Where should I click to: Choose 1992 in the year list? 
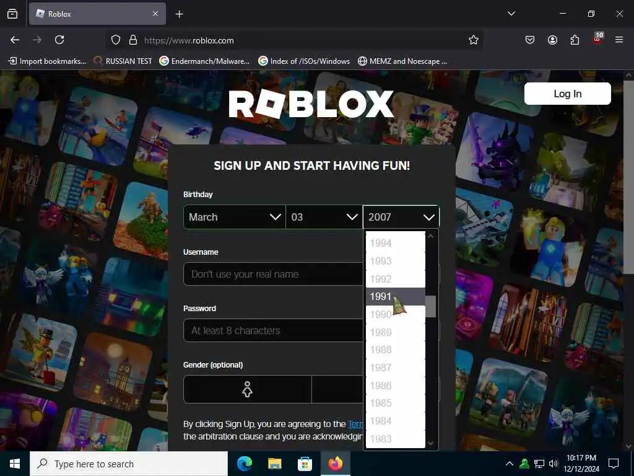click(x=396, y=279)
